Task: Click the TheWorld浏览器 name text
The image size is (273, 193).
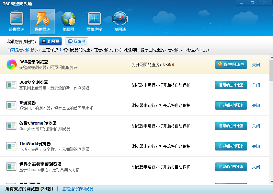Action: (35, 143)
